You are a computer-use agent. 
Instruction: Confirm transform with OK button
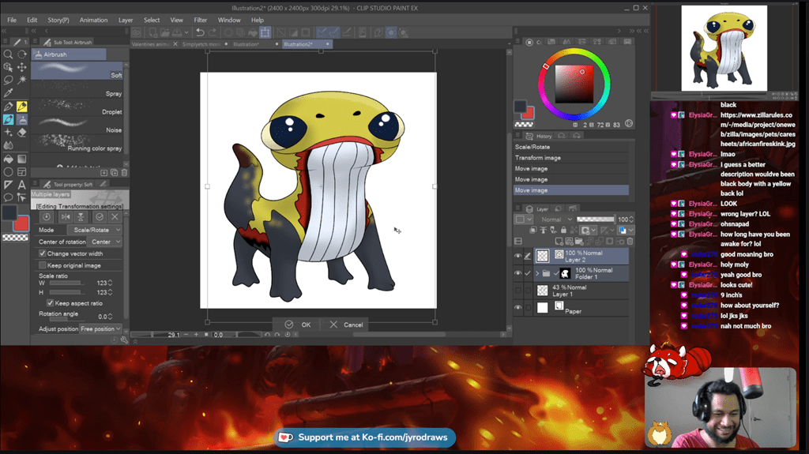[x=298, y=325]
